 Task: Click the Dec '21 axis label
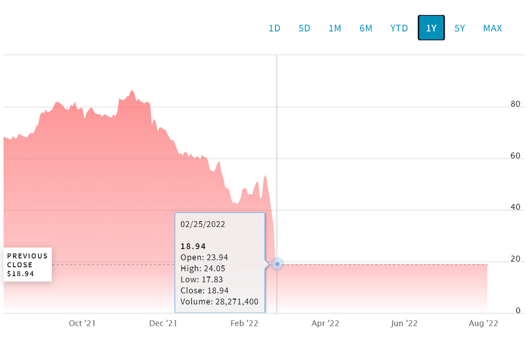(x=163, y=324)
